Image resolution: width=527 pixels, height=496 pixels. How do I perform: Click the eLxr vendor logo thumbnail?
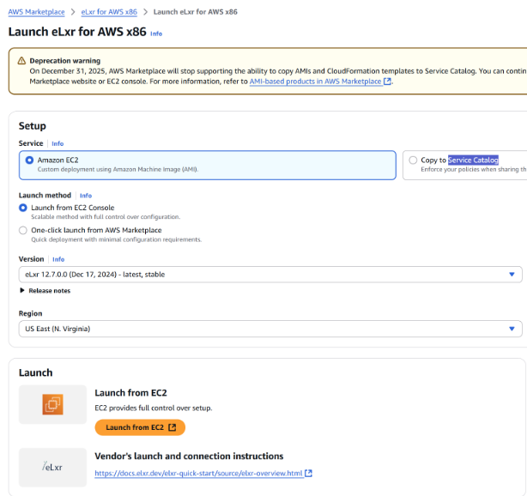tap(53, 468)
